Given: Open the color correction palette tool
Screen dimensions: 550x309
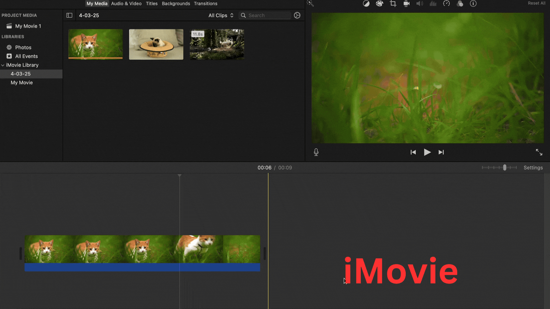Looking at the screenshot, I should tap(380, 4).
